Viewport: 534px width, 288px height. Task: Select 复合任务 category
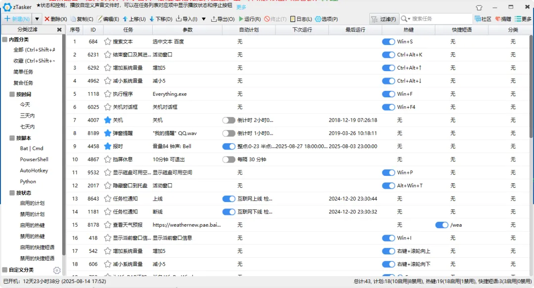tap(23, 82)
